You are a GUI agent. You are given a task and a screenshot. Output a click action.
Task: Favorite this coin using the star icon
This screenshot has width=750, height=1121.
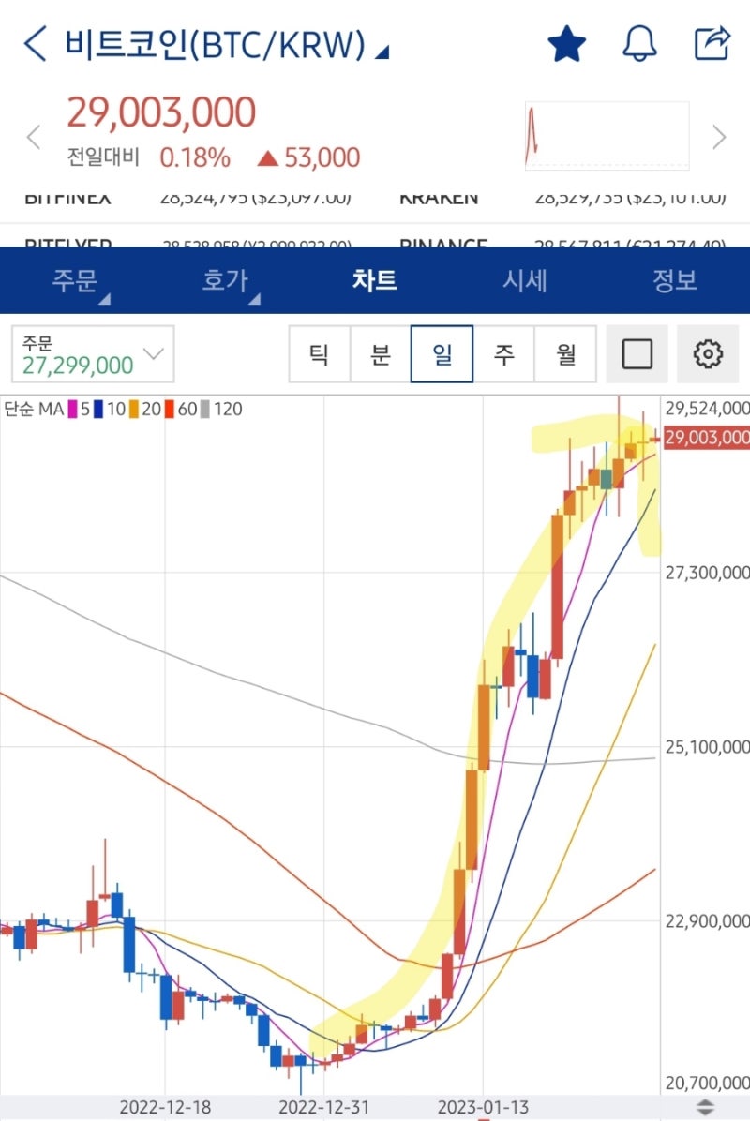[x=566, y=42]
